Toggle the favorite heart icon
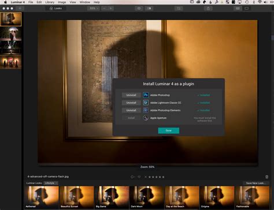Viewport: 274px width, 210px height. point(139,177)
